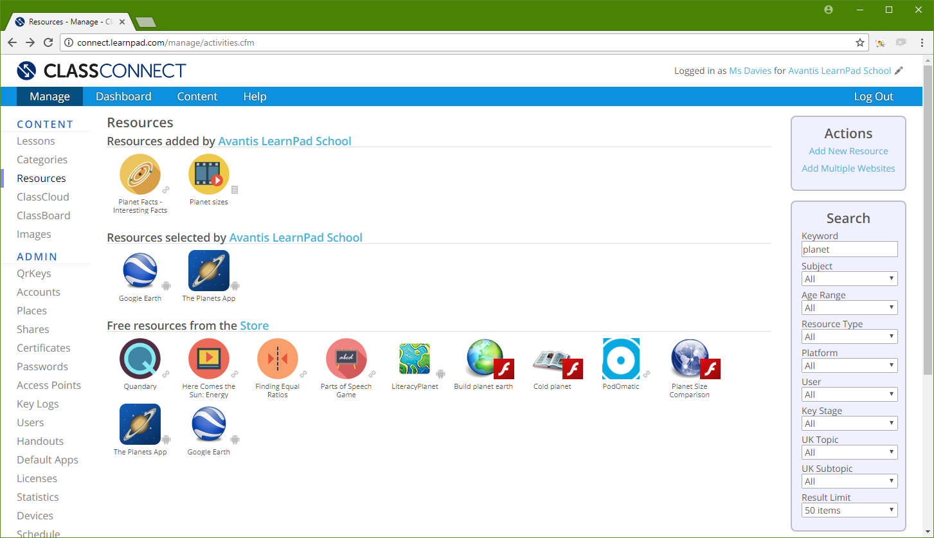
Task: Open the Help tab
Action: click(x=255, y=96)
